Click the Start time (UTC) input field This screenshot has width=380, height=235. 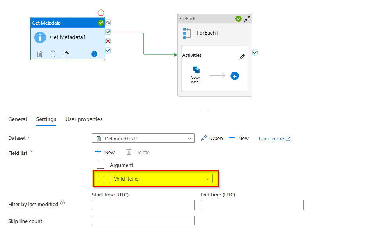[x=143, y=205]
